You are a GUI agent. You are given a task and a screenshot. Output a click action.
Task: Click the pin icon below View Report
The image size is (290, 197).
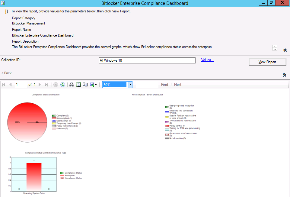[x=285, y=75]
